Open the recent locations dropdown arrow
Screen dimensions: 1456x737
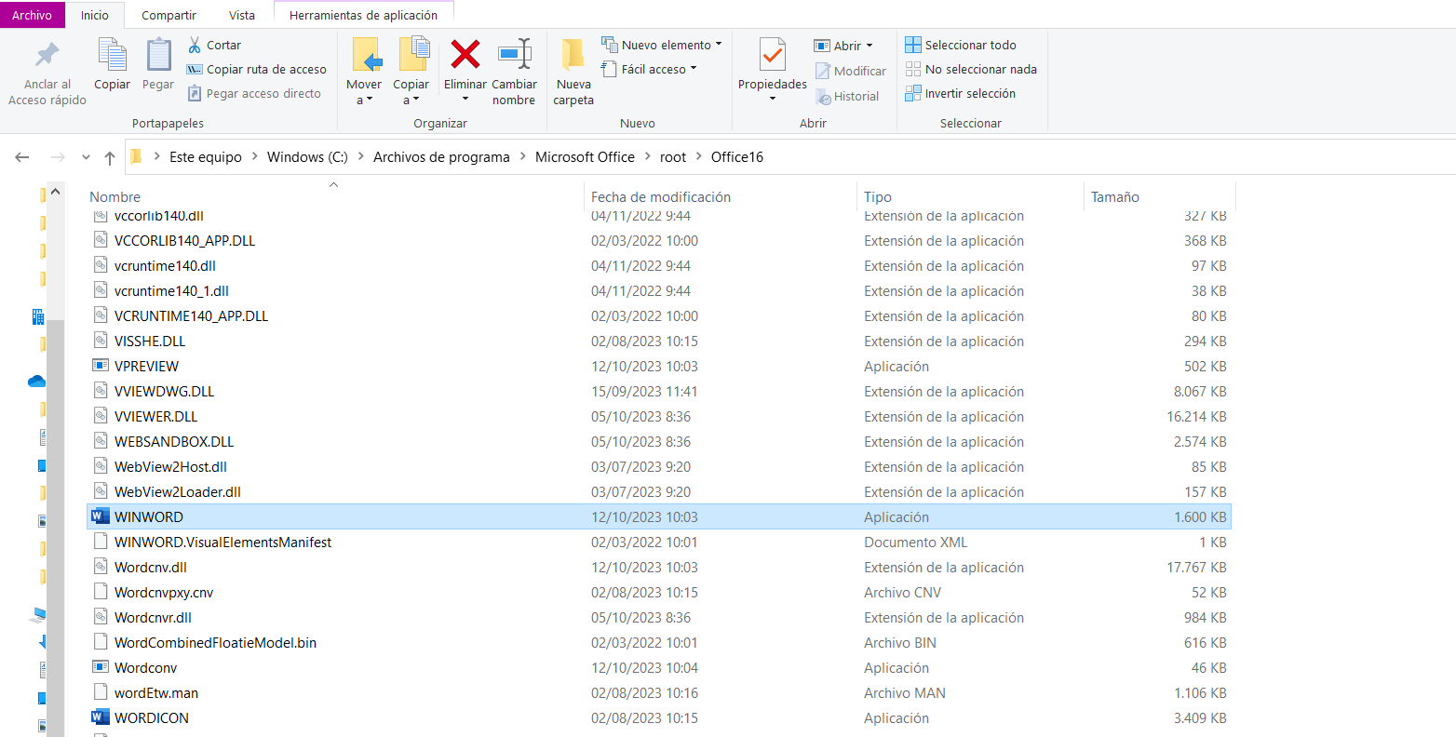86,157
